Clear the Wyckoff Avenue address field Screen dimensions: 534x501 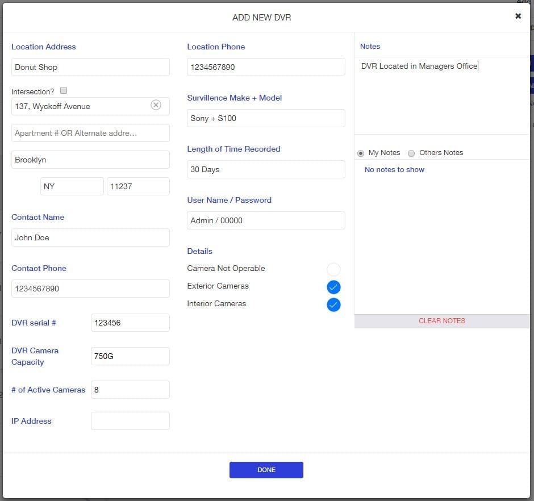156,105
